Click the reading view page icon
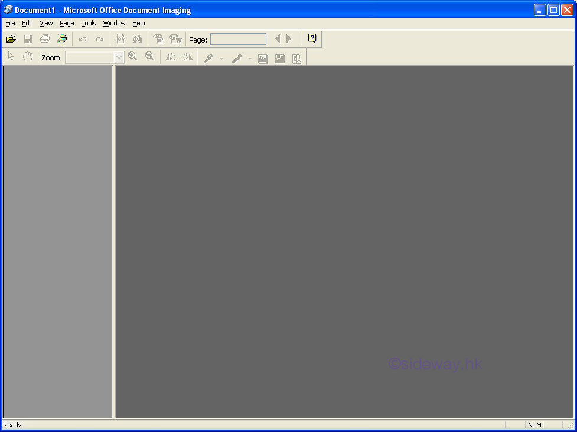 point(120,38)
